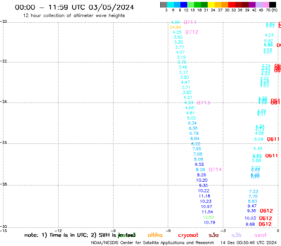Click the 4.81 wave height value
281x246 pixels.
coord(190,113)
